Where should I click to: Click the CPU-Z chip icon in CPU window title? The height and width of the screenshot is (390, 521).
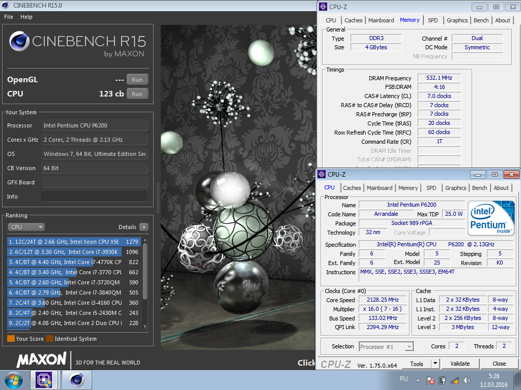(x=322, y=175)
